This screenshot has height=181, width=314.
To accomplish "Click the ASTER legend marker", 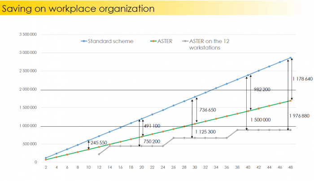I will coord(153,41).
